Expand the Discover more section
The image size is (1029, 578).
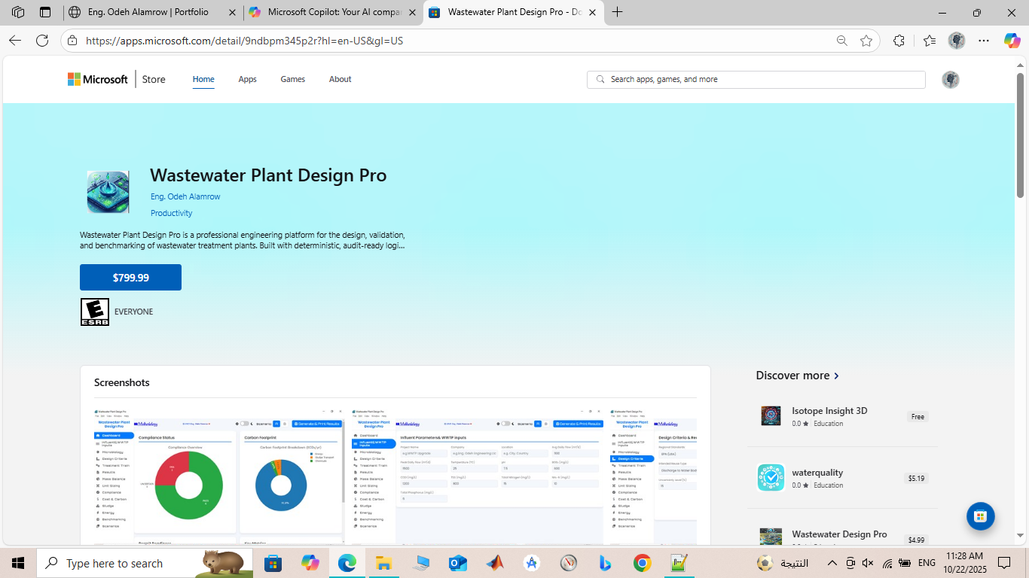point(798,375)
